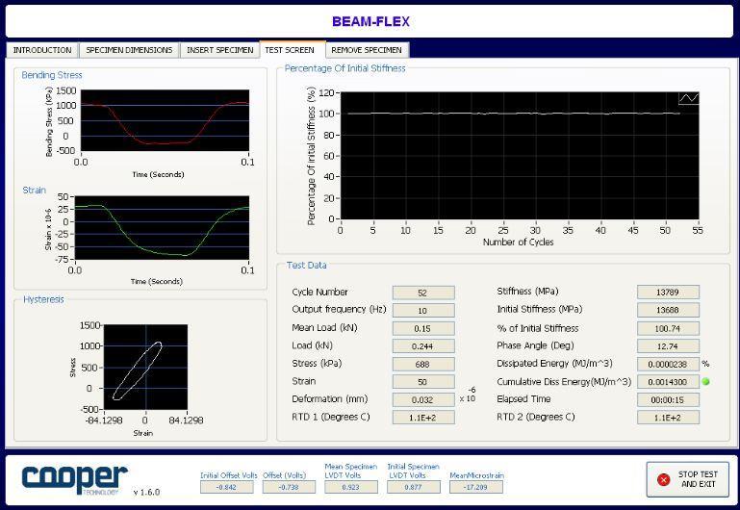Click the Stress (kPa) value field
Image resolution: width=740 pixels, height=510 pixels.
coord(423,364)
